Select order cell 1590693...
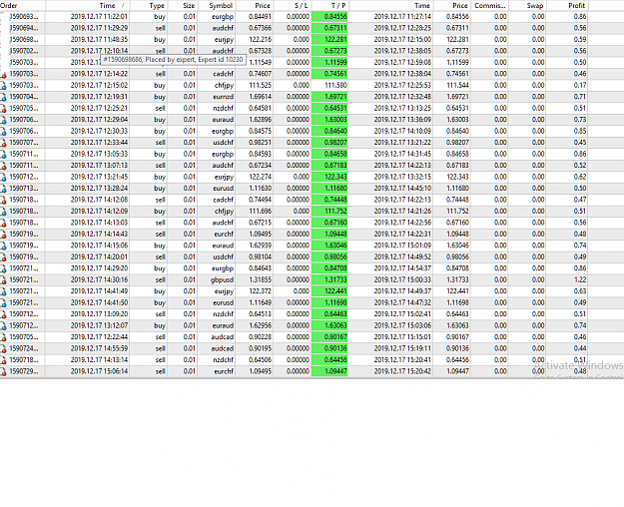Viewport: 624px width, 507px height. click(24, 17)
